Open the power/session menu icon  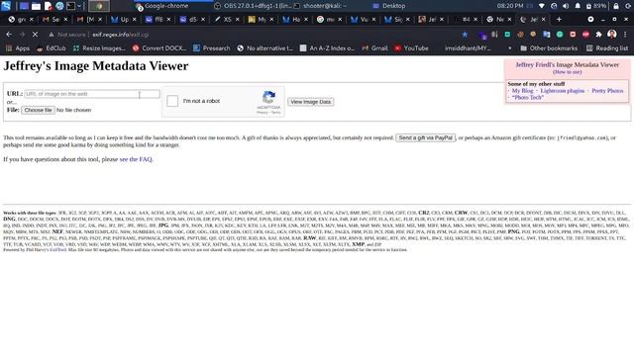tap(628, 6)
